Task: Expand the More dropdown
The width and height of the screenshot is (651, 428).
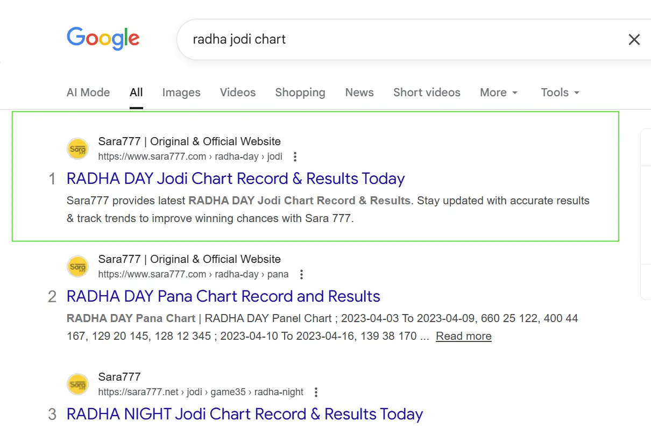Action: pos(499,92)
